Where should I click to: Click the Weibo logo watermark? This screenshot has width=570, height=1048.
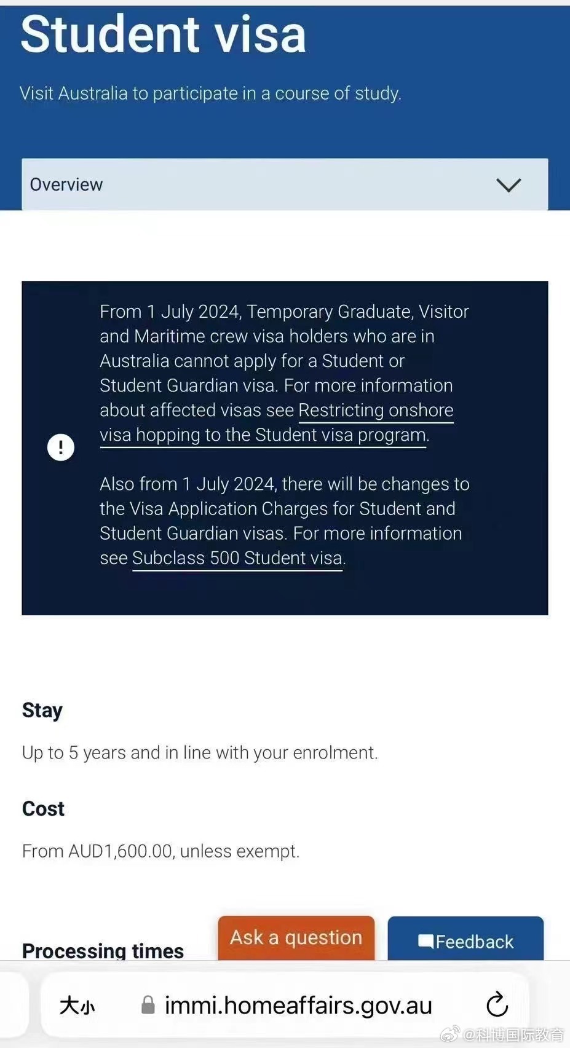pyautogui.click(x=450, y=1034)
